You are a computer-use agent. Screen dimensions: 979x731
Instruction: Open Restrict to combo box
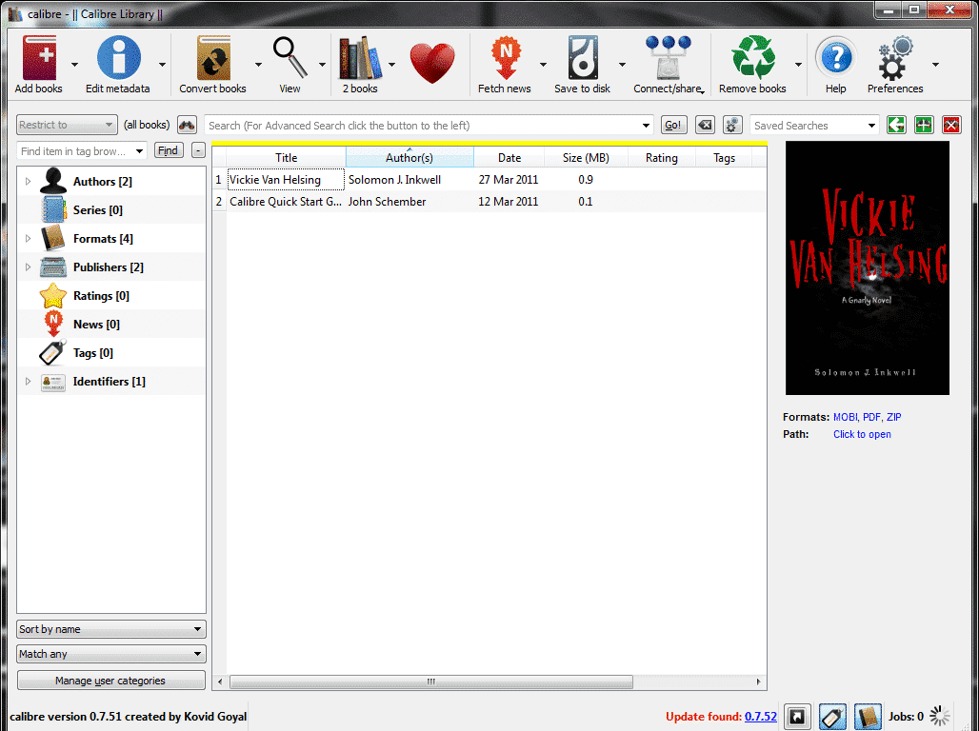pyautogui.click(x=67, y=125)
